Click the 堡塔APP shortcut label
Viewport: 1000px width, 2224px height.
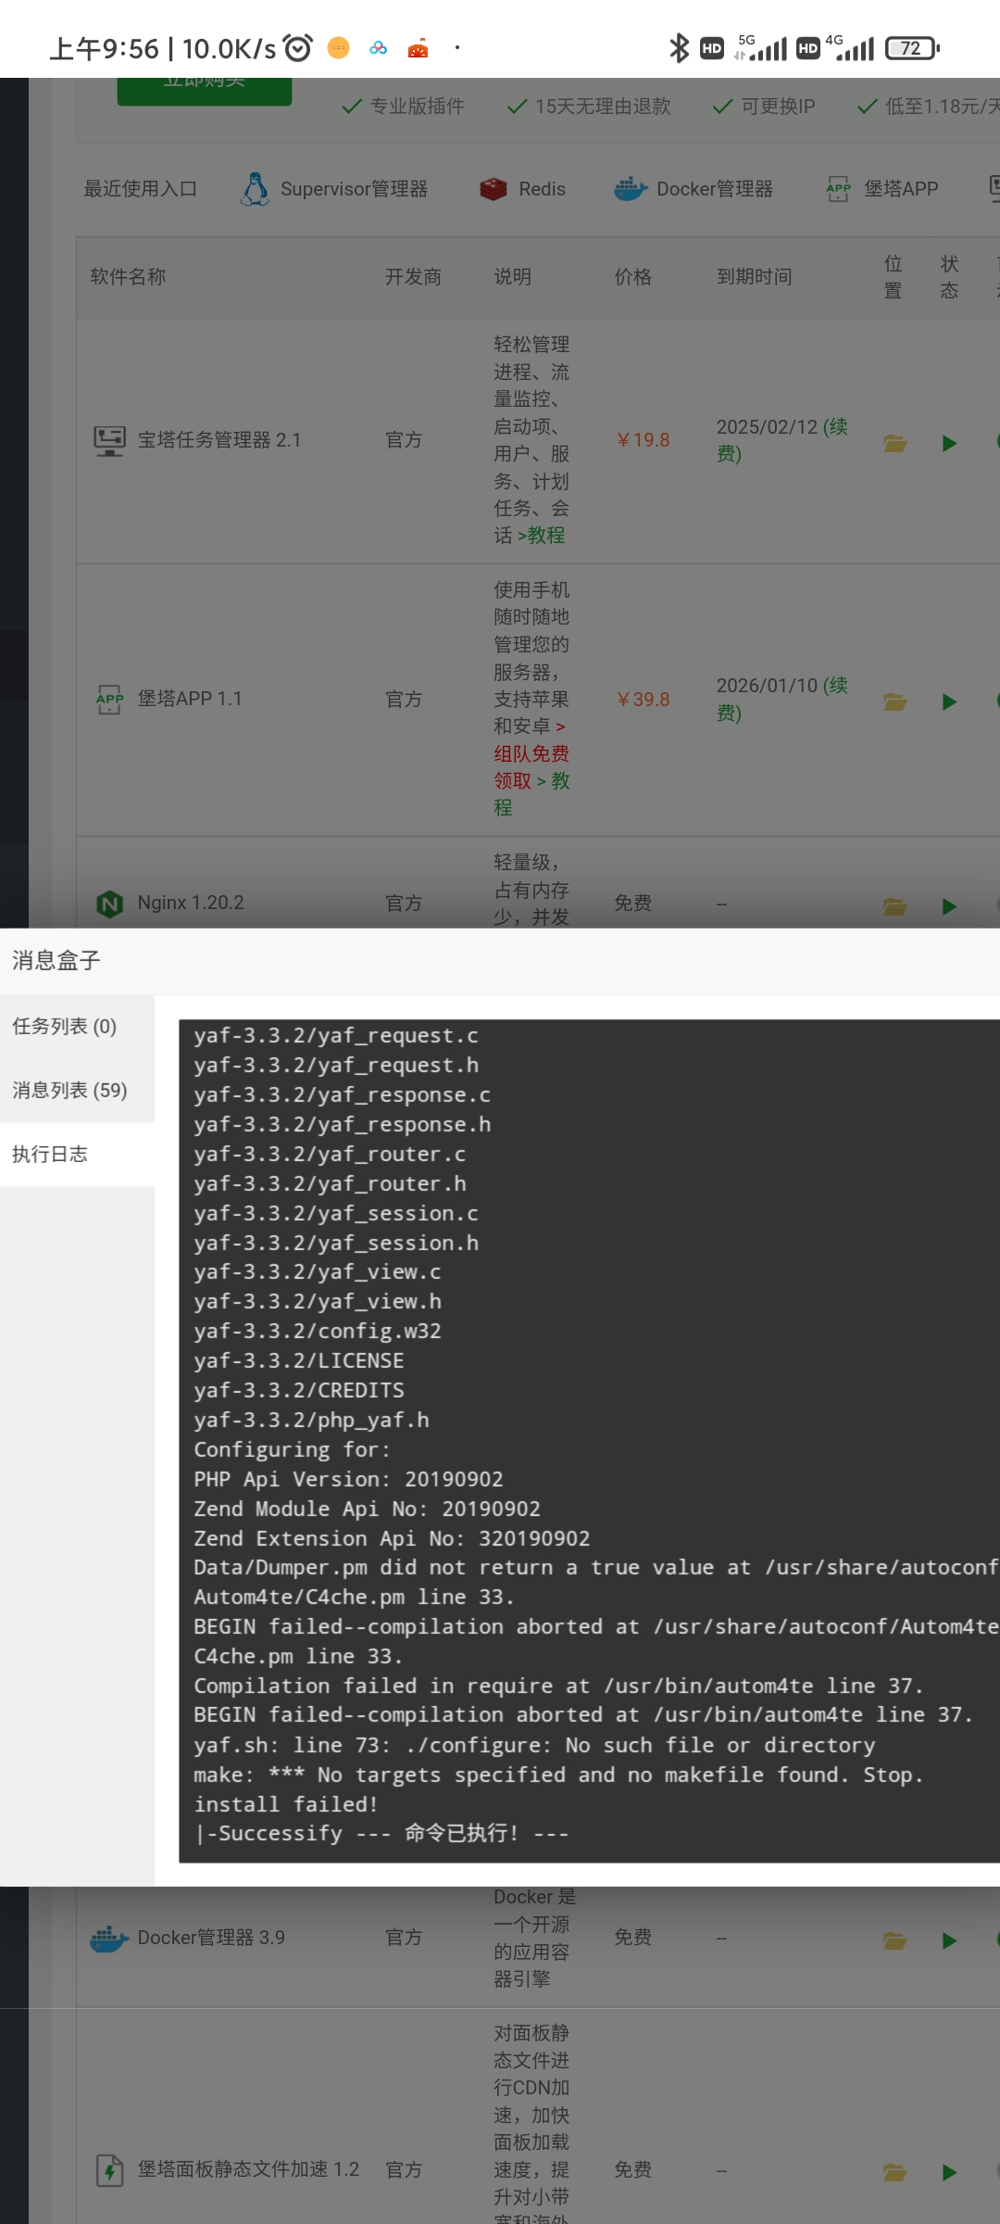(901, 189)
